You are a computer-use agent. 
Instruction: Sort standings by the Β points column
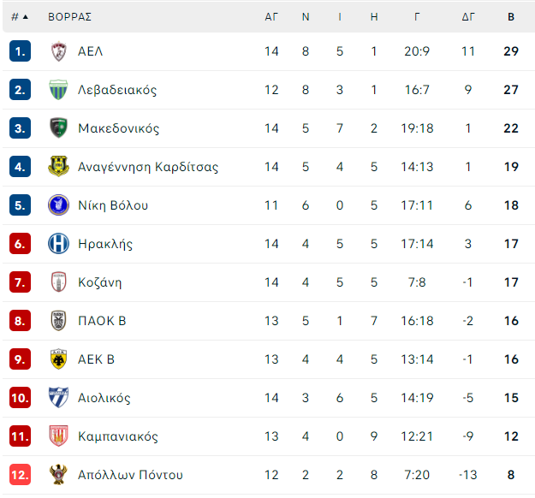point(511,17)
